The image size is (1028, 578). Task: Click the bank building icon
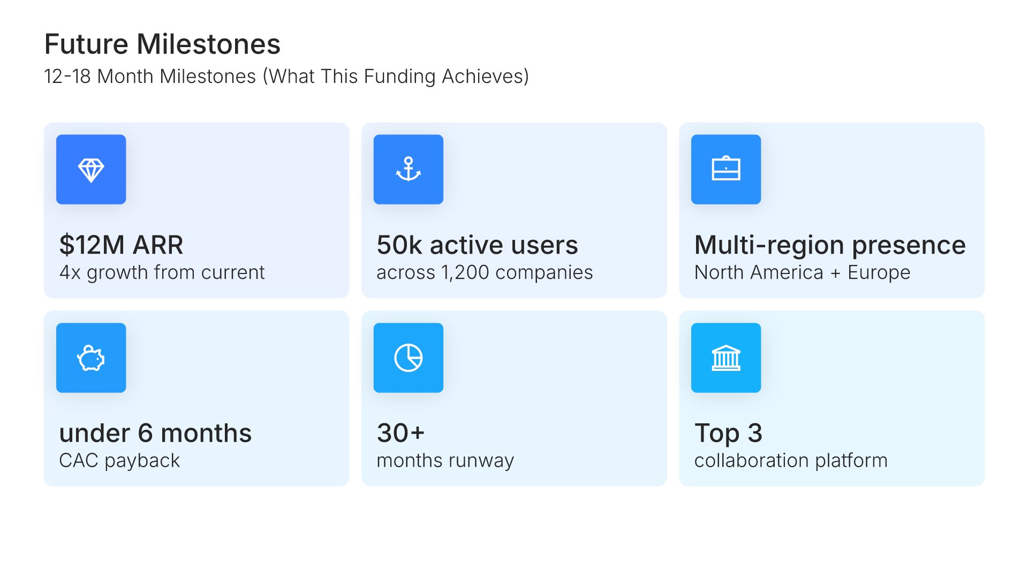725,358
